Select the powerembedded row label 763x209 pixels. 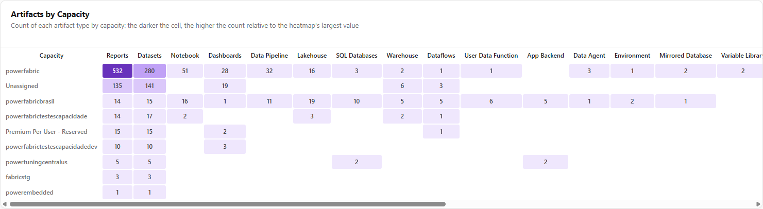29,193
